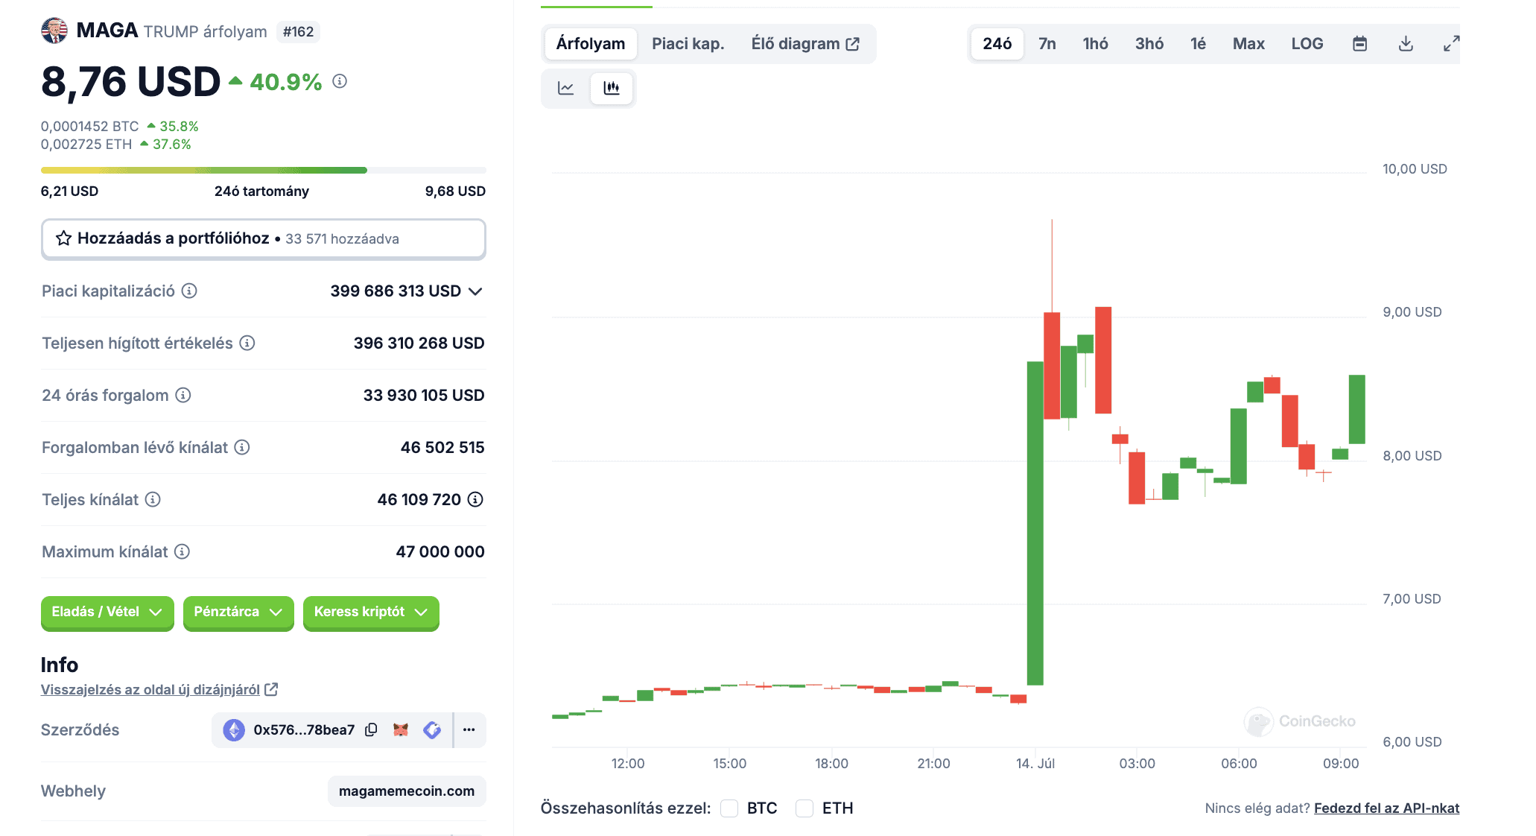Screen dimensions: 1536x836
Task: Select Max time range
Action: [1249, 44]
